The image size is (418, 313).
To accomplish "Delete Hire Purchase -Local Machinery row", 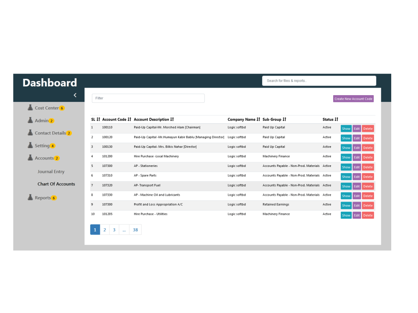I will point(368,157).
